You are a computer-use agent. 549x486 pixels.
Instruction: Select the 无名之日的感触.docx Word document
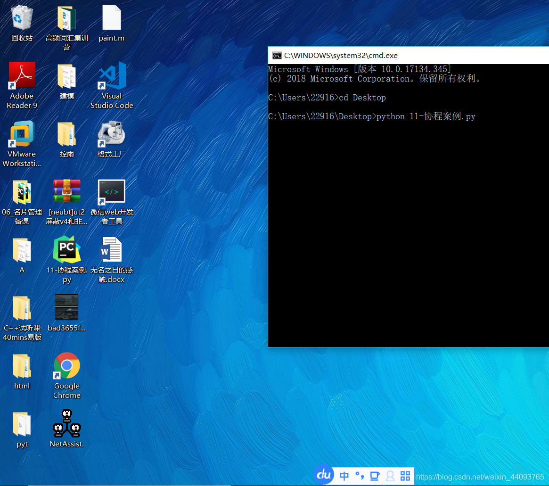[x=111, y=249]
